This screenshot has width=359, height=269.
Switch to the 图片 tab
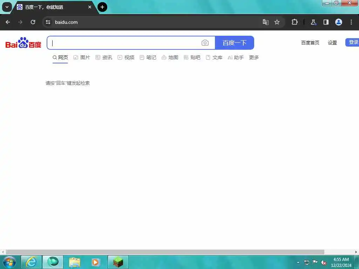(82, 57)
